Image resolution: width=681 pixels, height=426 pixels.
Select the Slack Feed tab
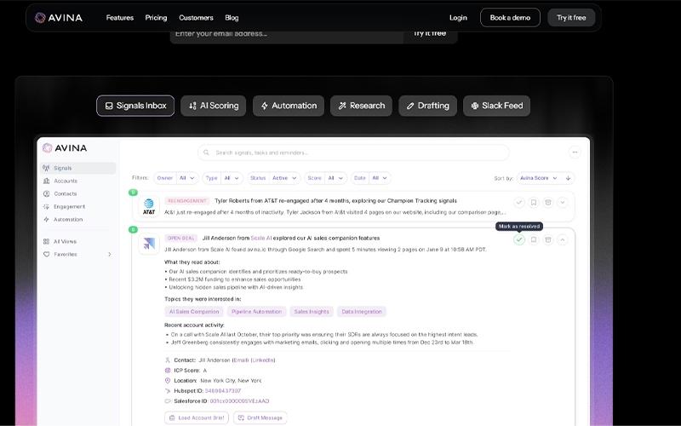point(497,106)
